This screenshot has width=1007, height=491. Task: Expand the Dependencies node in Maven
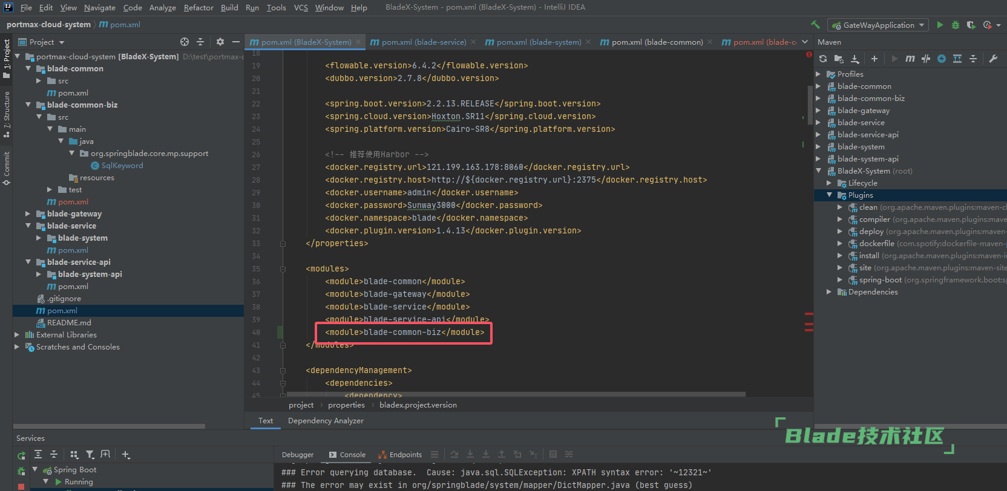coord(829,291)
